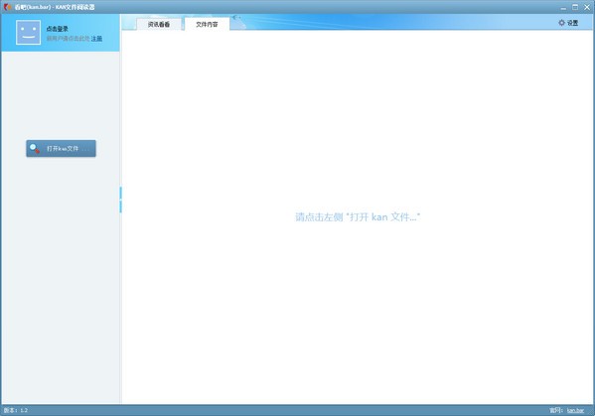Click the red app logo in title bar
Viewport: 595px width, 416px height.
[7, 7]
